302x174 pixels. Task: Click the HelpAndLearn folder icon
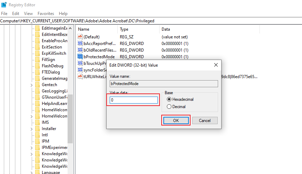coord(37,104)
